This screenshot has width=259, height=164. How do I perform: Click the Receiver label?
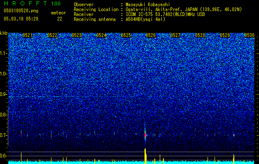pos(84,14)
